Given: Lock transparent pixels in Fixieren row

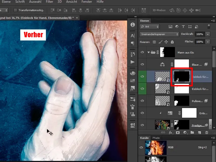Looking at the screenshot, I should pos(154,42).
